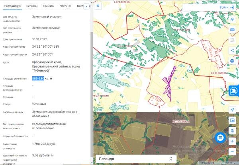Click the info panel vertical scrollbar

92,94
